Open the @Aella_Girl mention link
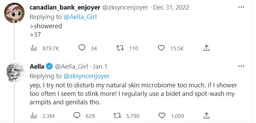Screen dimensions: 256x123 [x=80, y=17]
